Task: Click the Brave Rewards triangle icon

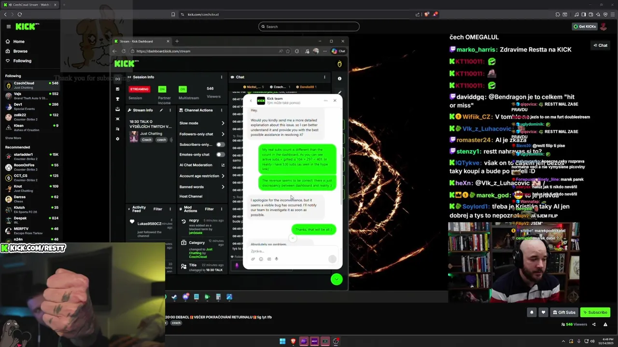Action: pyautogui.click(x=435, y=14)
